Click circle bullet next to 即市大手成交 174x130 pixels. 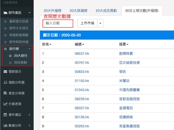tap(5, 29)
